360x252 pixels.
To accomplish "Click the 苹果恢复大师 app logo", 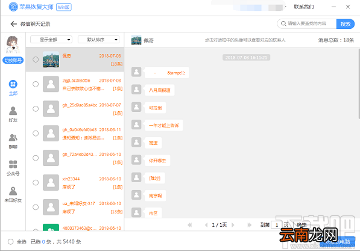I will tap(13, 7).
